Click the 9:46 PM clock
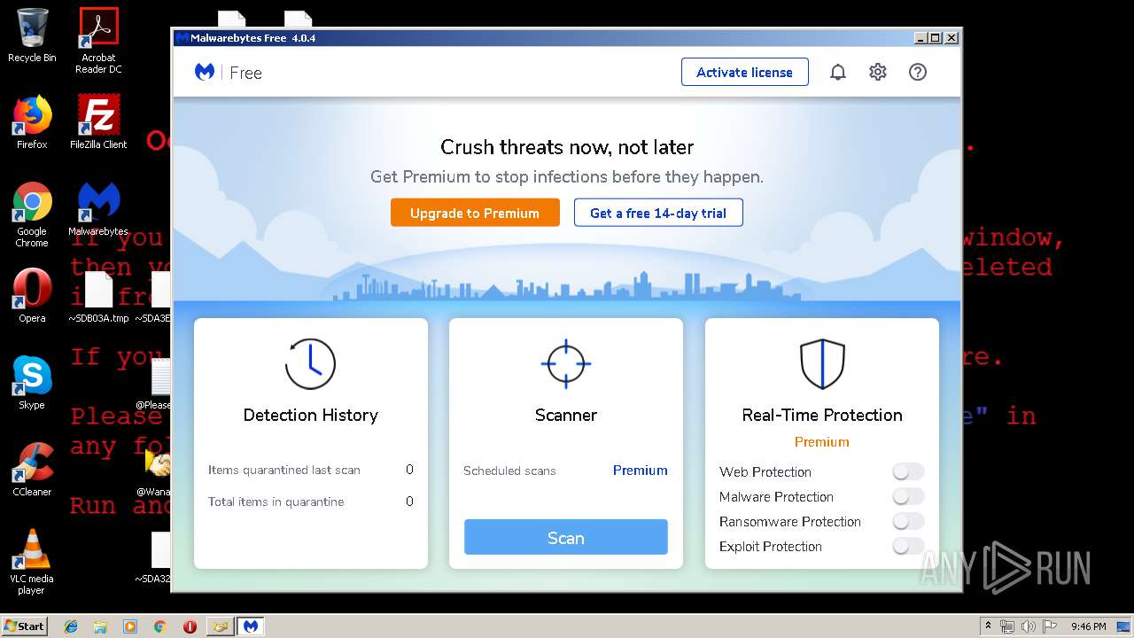 coord(1088,626)
